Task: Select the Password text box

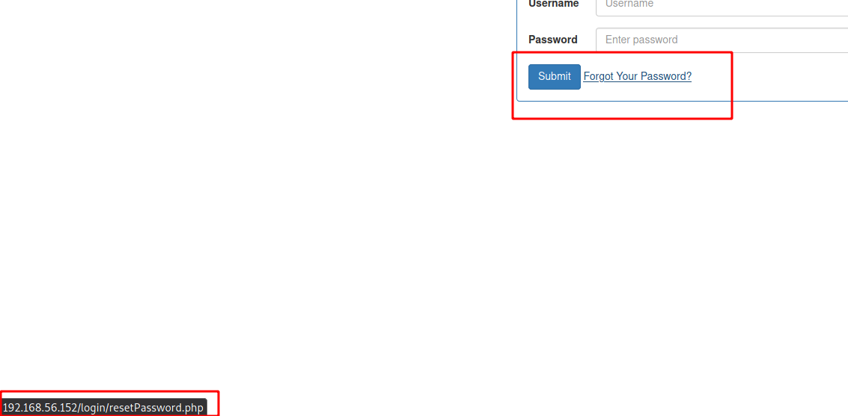Action: click(722, 40)
